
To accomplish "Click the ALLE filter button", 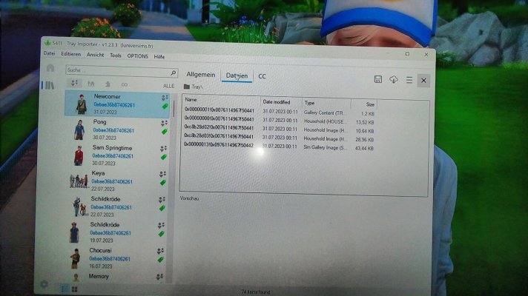I will pyautogui.click(x=168, y=86).
